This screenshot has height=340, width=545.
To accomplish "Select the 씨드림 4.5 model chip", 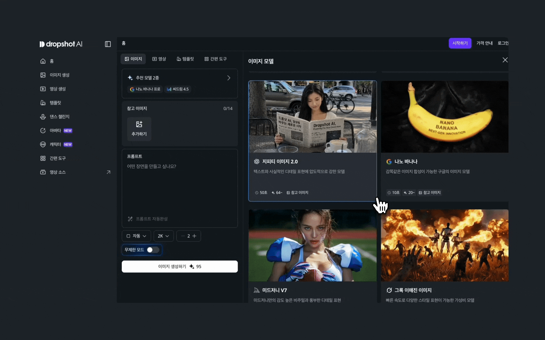I will coord(178,89).
